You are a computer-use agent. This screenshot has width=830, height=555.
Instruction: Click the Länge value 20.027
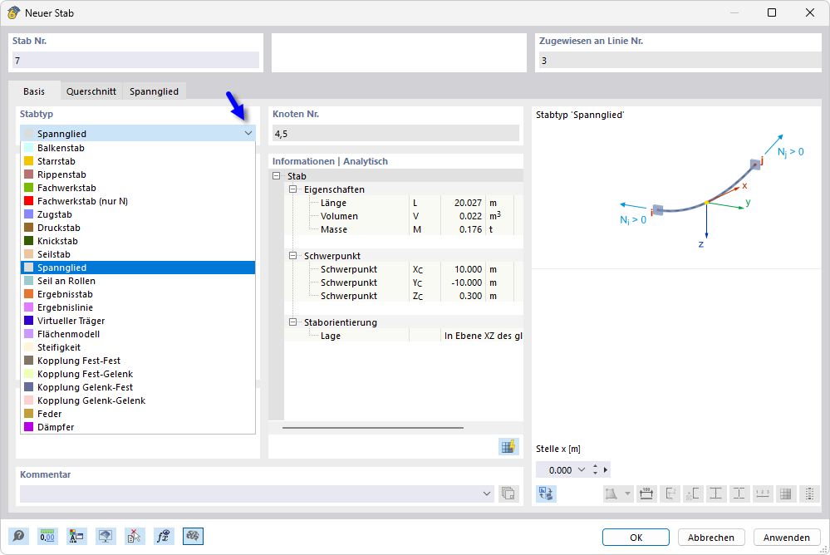click(x=468, y=203)
